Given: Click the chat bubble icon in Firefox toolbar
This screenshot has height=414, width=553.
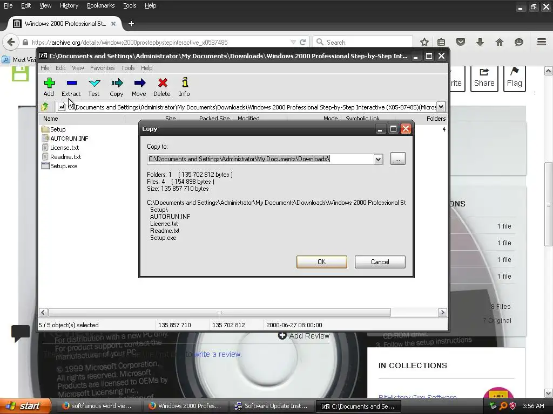Looking at the screenshot, I should [519, 42].
